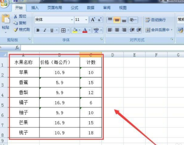
Task: Center text horizontally
Action: (117, 30)
